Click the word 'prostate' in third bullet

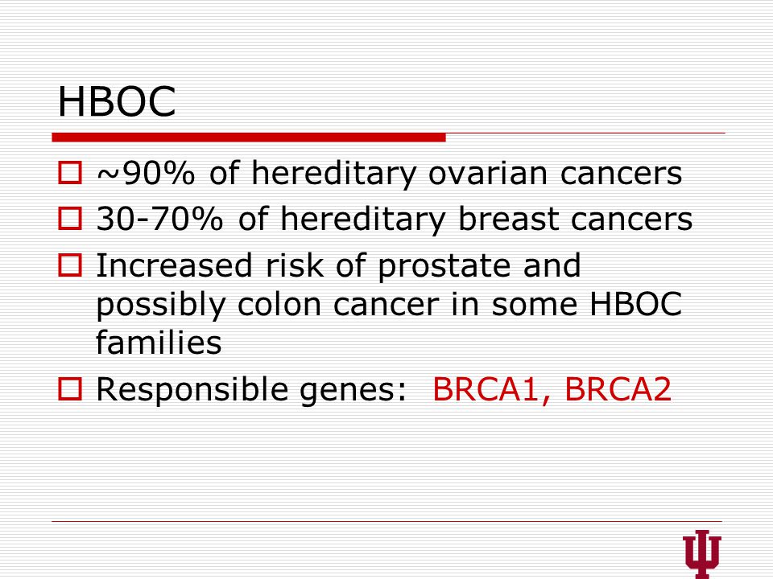tap(445, 266)
